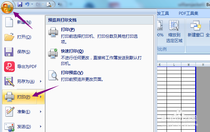Viewport: 210px width, 132px height.
Task: Open the PDF工具集 ribbon tab
Action: pyautogui.click(x=188, y=13)
